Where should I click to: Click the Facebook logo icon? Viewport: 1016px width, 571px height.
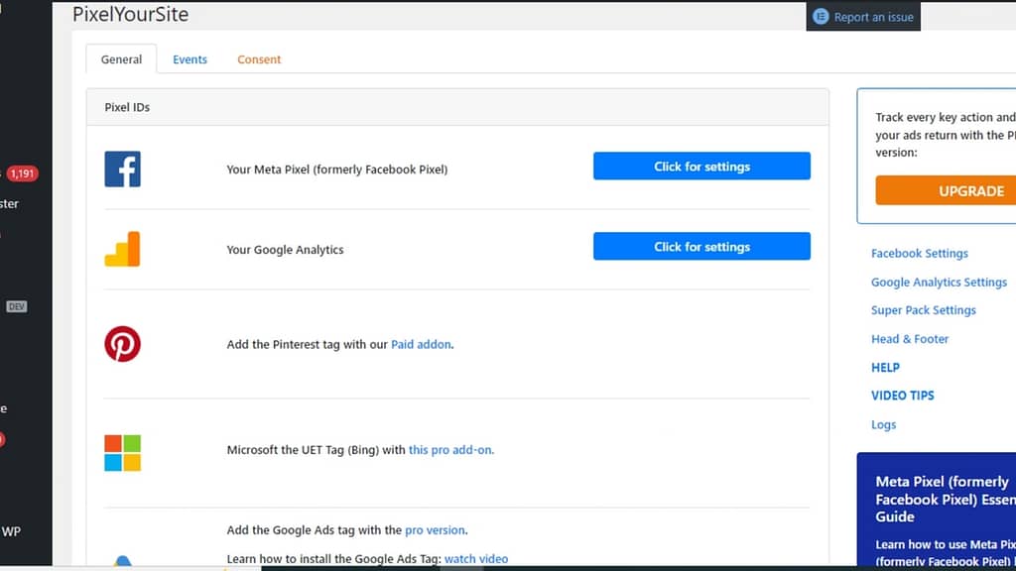point(122,169)
